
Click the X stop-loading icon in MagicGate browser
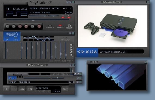click(87, 52)
